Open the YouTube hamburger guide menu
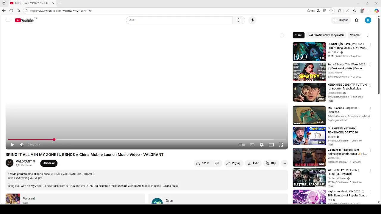Screen dimensions: 381x214 point(8,20)
